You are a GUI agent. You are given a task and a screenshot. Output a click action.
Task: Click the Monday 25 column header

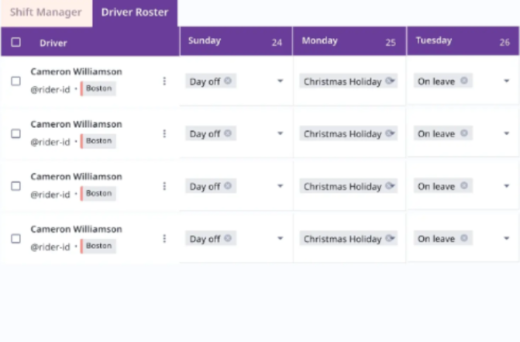click(x=349, y=41)
